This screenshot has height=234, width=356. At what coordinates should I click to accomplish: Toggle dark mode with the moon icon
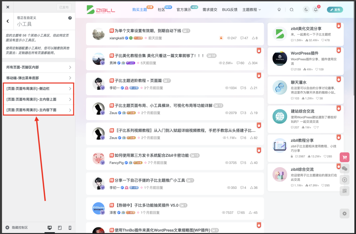pyautogui.click(x=306, y=9)
